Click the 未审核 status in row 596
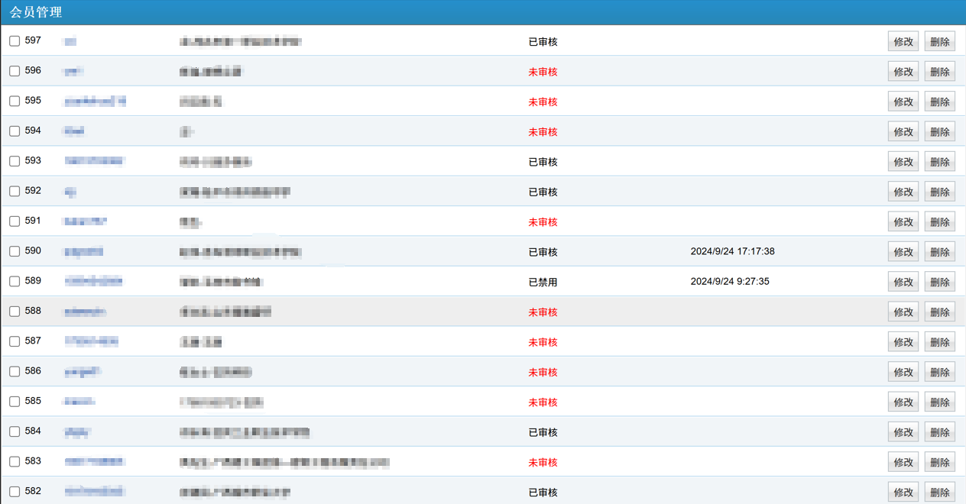This screenshot has height=504, width=966. (x=543, y=72)
